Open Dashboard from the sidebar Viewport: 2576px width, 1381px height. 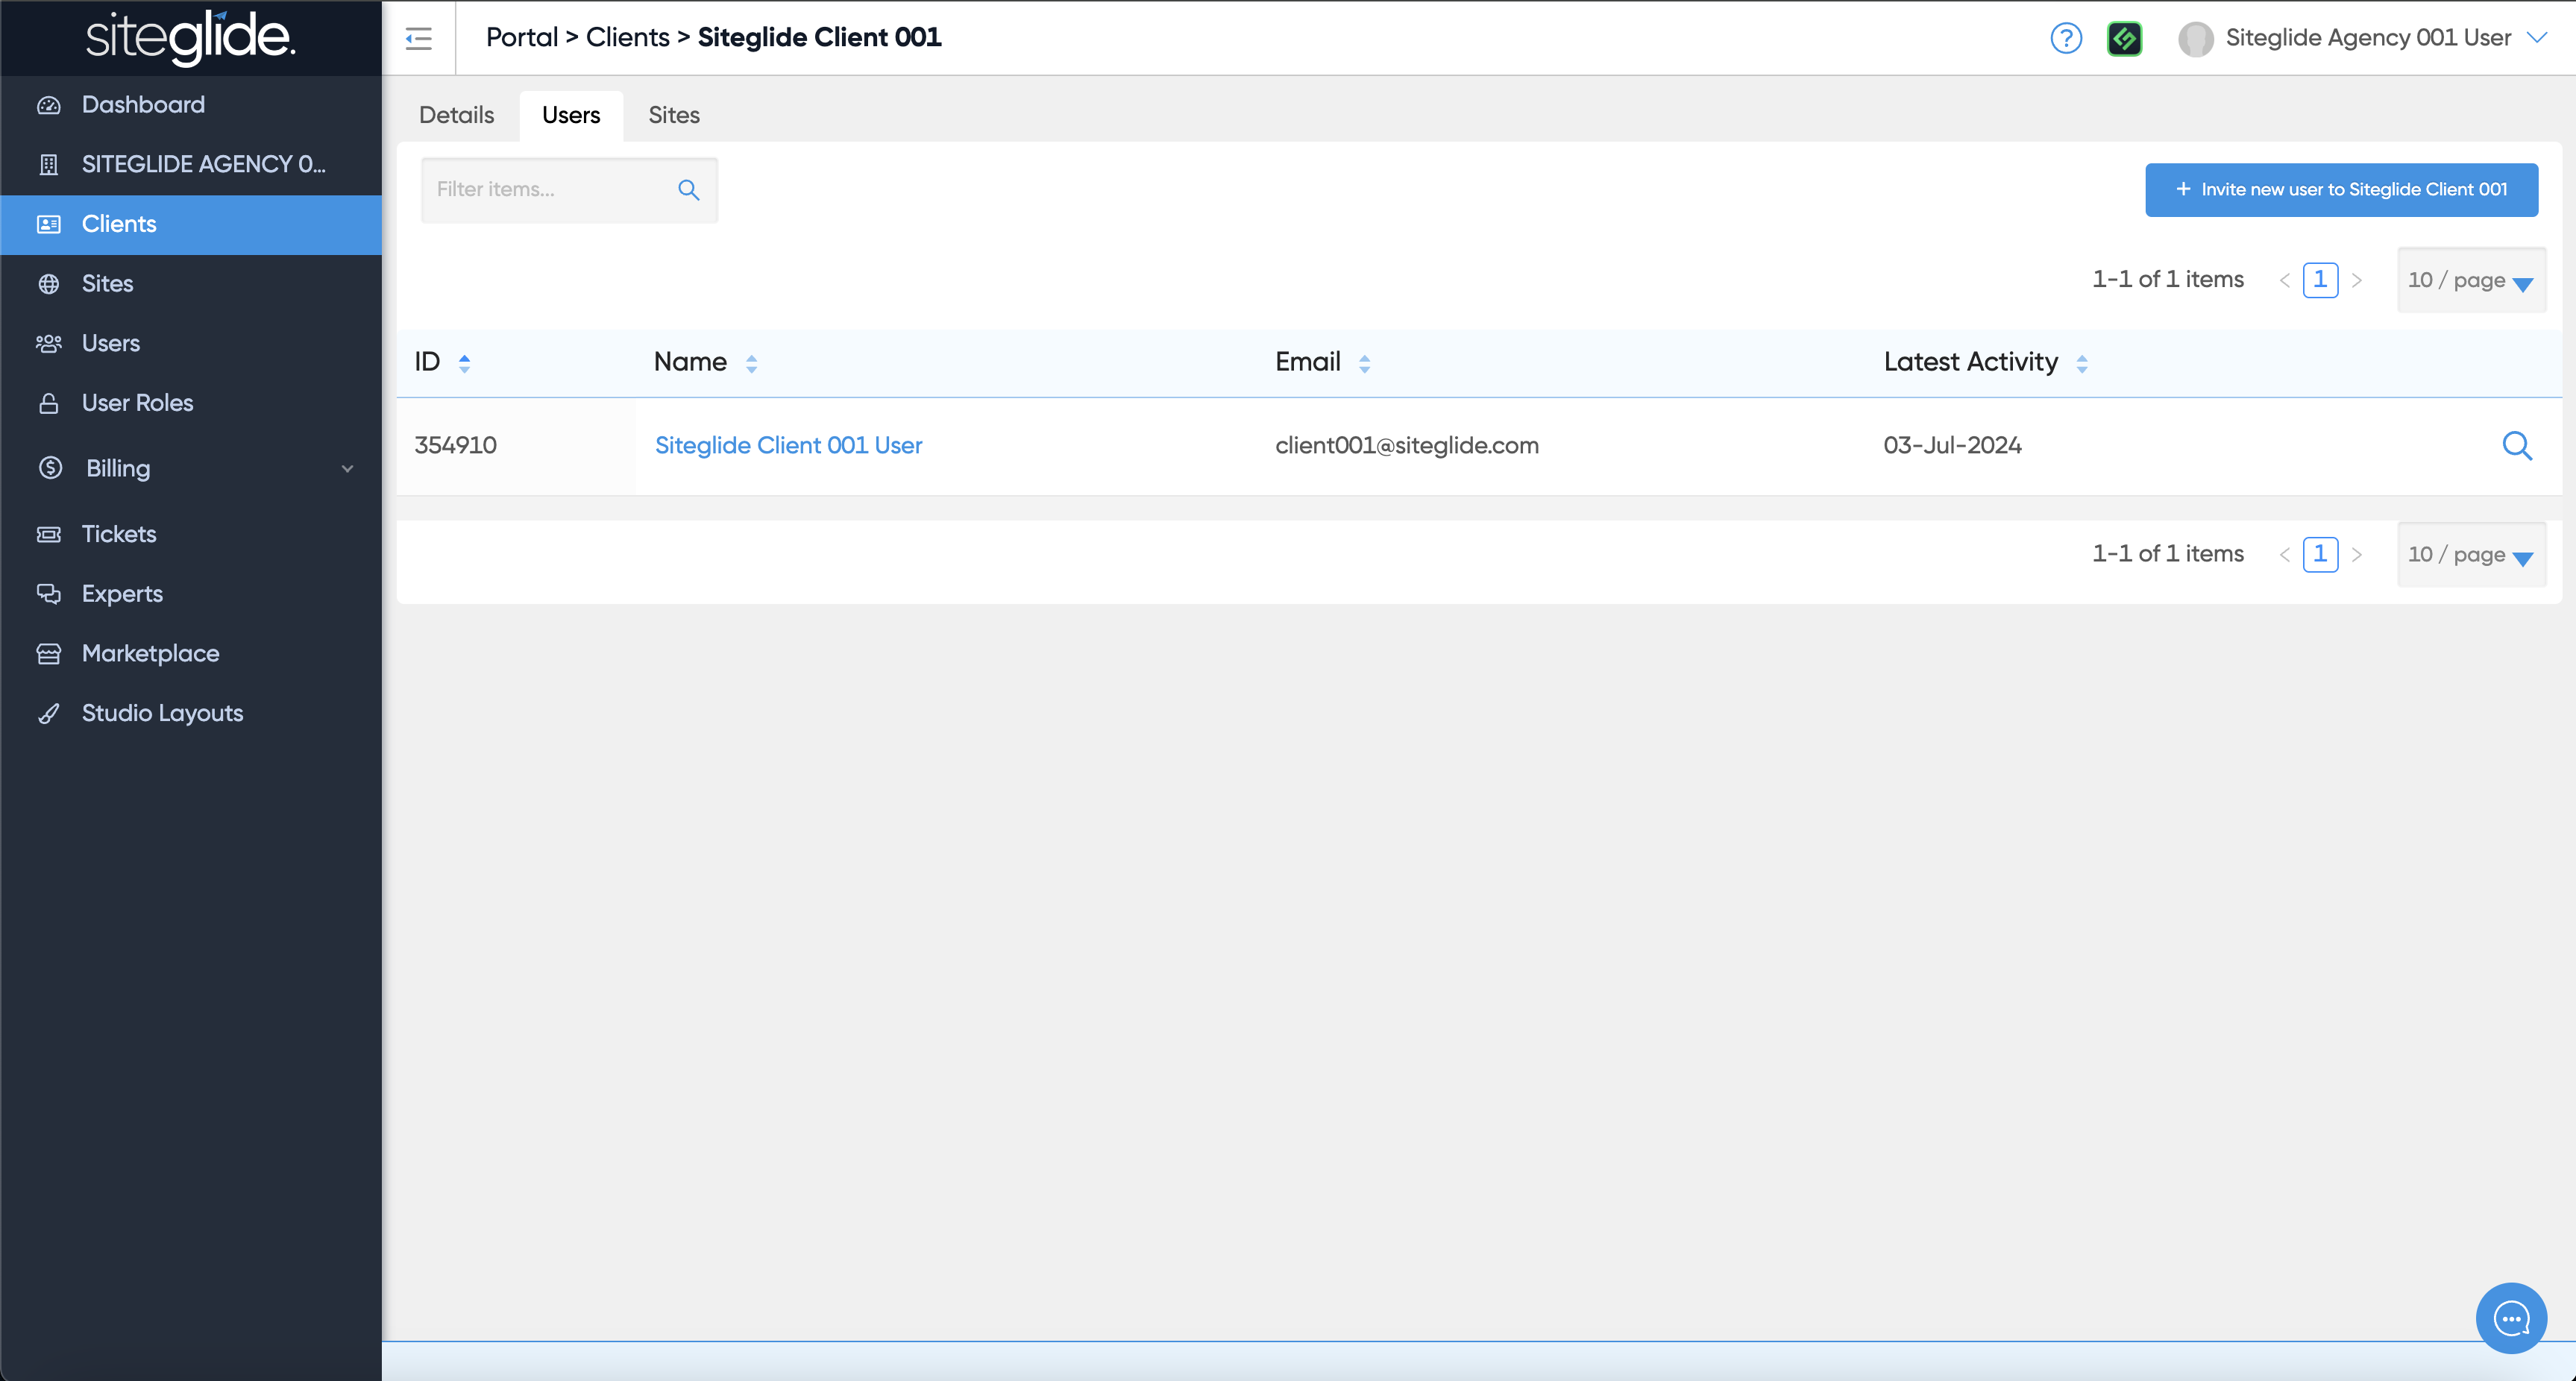pos(143,105)
